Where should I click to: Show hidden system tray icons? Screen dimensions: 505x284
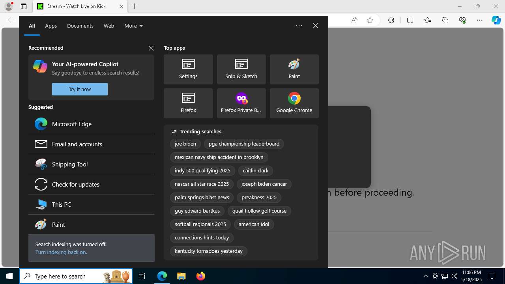pyautogui.click(x=425, y=276)
